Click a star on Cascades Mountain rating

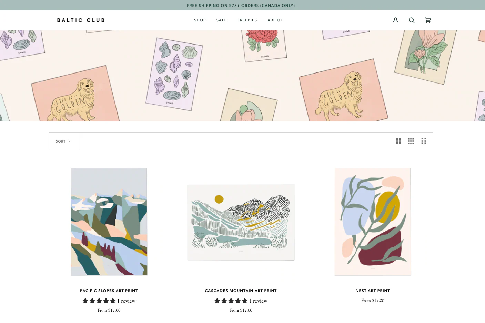pos(217,301)
